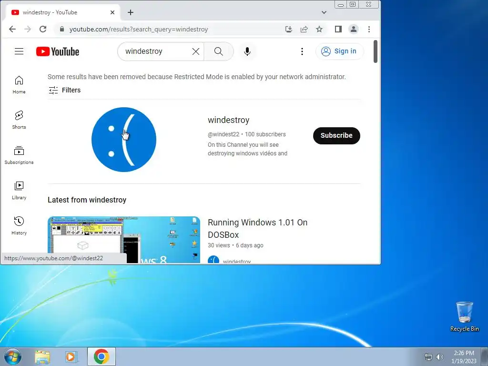Open YouTube settings three-dot menu
This screenshot has width=488, height=366.
coord(302,51)
